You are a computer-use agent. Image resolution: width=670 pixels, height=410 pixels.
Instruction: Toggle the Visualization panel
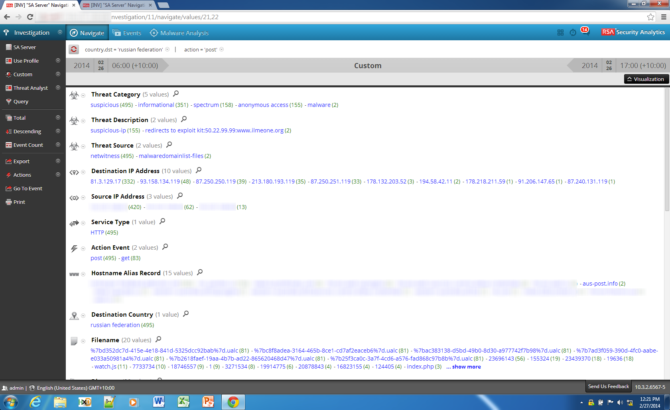click(x=646, y=79)
